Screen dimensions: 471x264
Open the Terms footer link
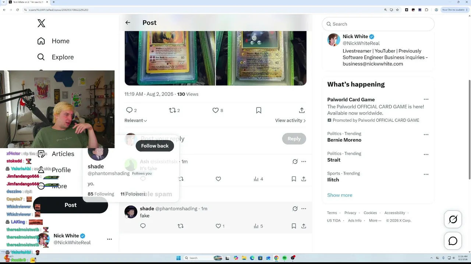(332, 213)
